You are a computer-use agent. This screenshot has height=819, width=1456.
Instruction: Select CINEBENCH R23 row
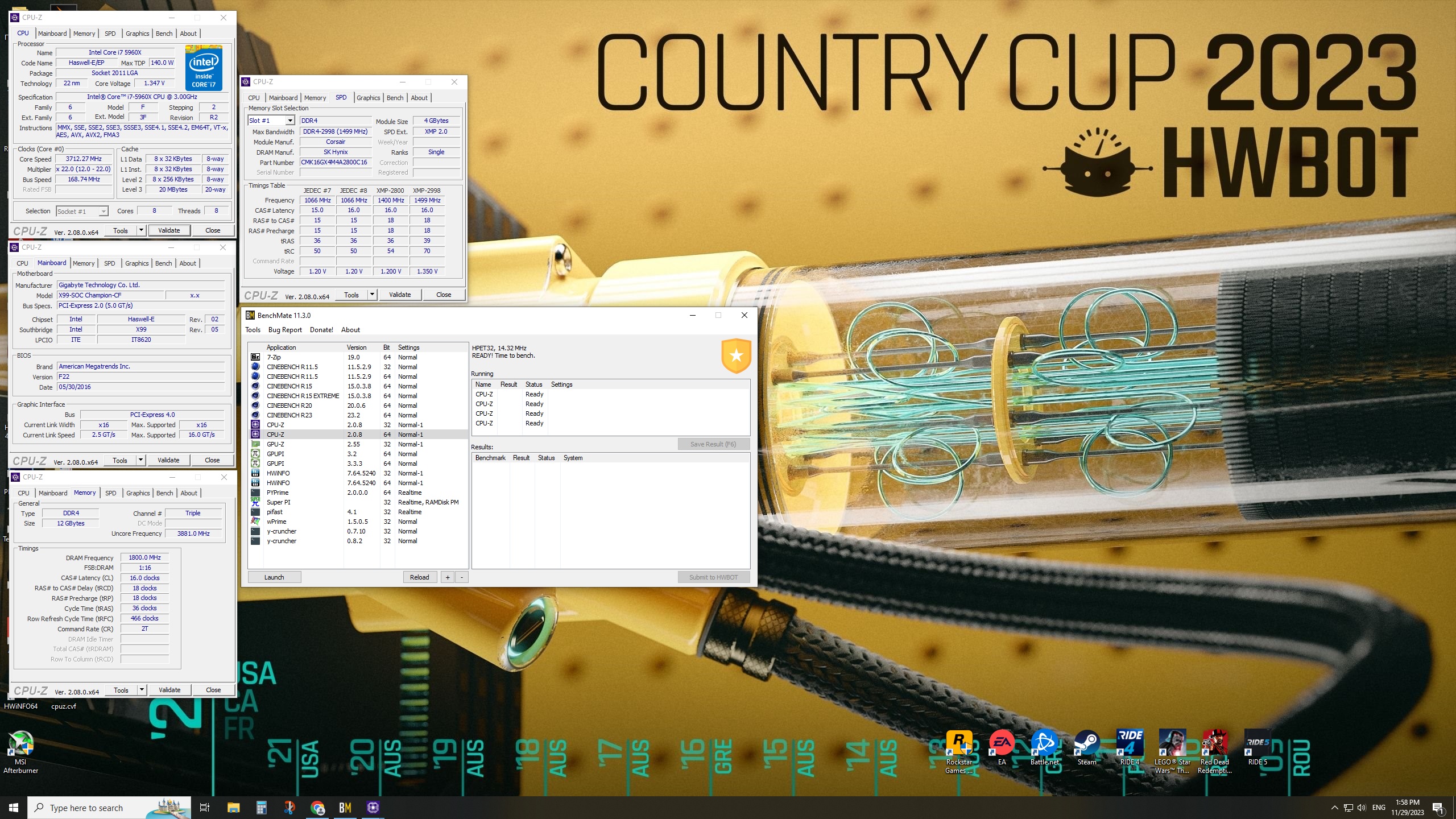[357, 415]
